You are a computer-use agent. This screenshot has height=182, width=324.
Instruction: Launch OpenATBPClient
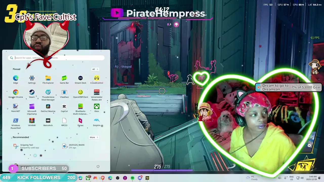(80, 94)
